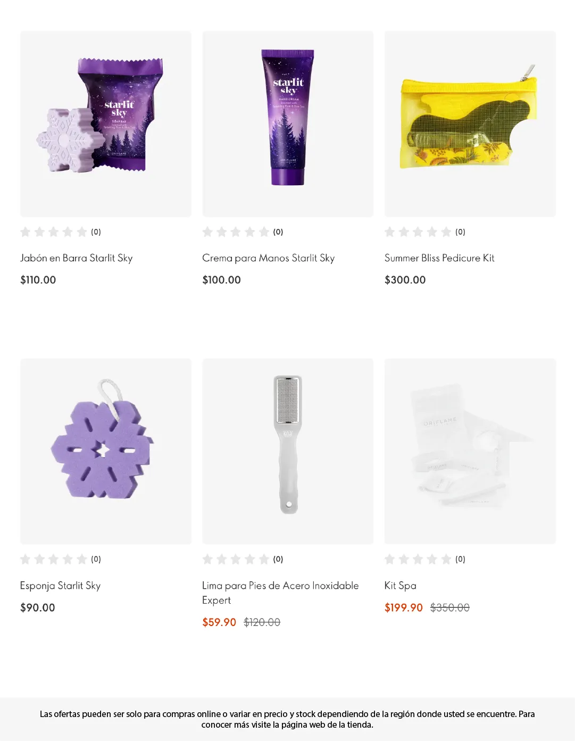Go to the Esponja Starlit Sky product page
Screen dimensions: 575x741
pos(60,586)
